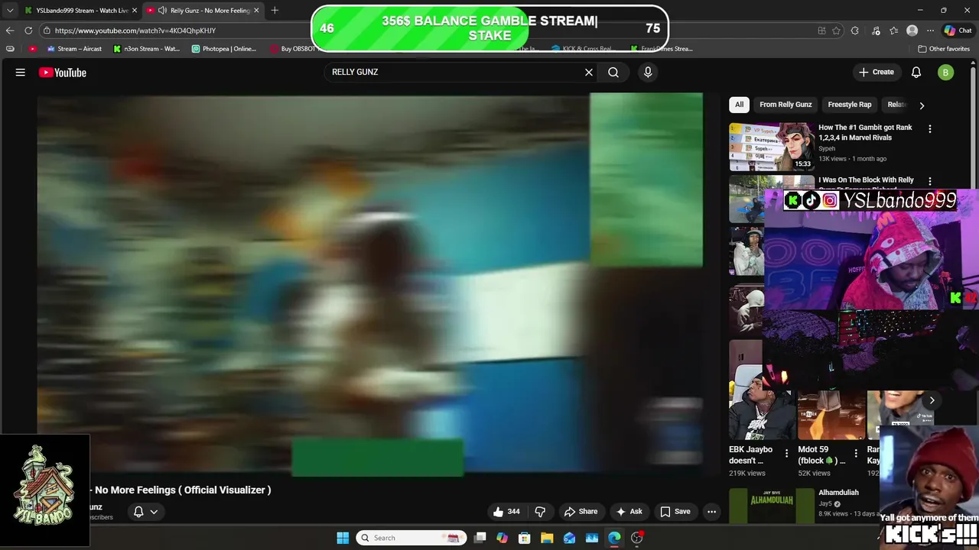Open the Mdot 59 short
The height and width of the screenshot is (550, 979).
[x=831, y=416]
